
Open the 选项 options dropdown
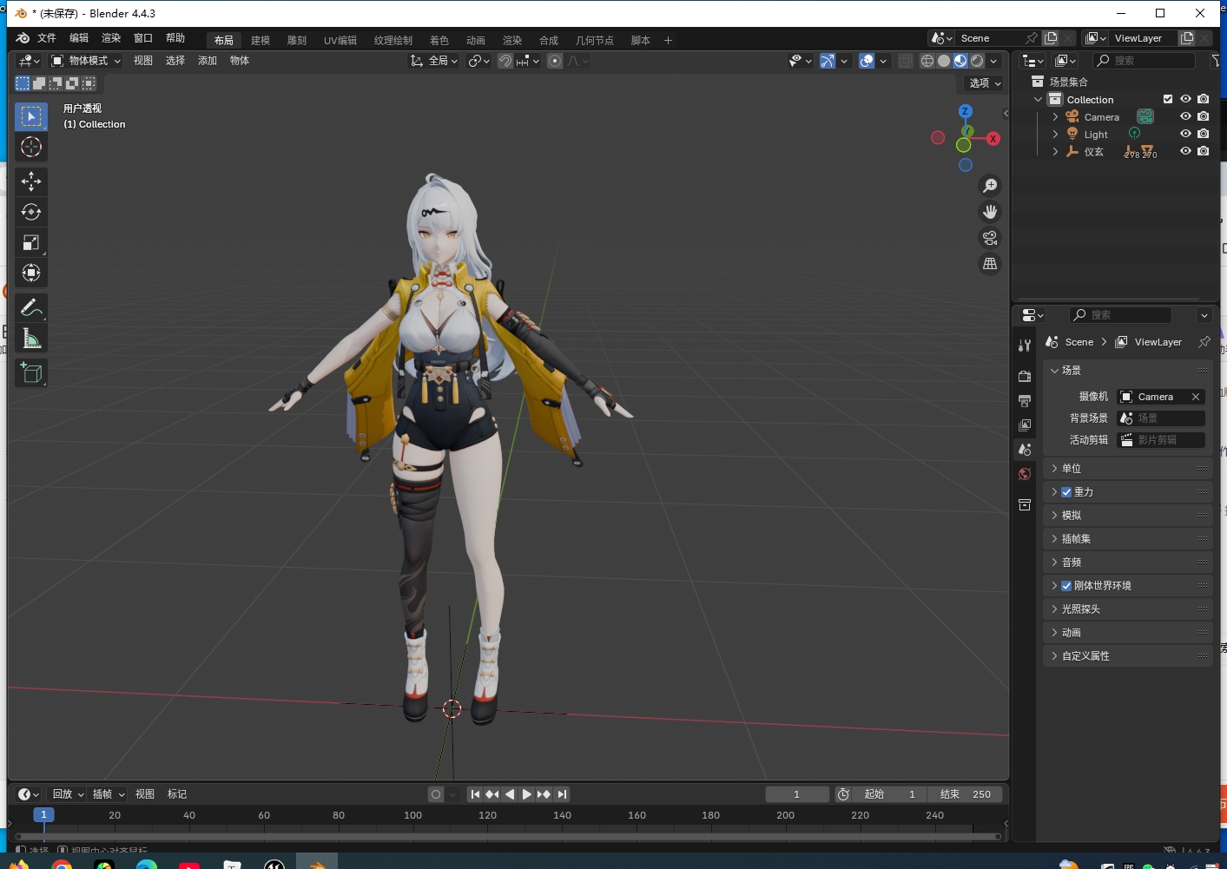(985, 83)
